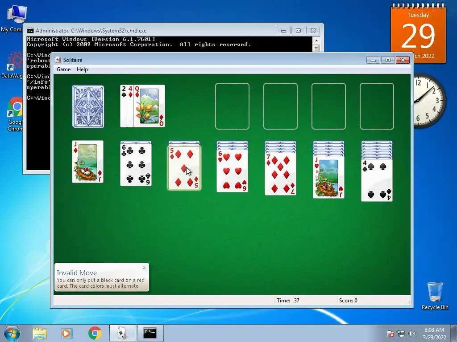Maximize the cmd.exe window
The height and width of the screenshot is (342, 457).
[298, 31]
